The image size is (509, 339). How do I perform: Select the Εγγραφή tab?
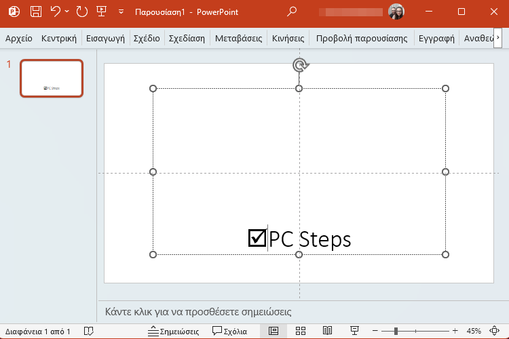click(x=436, y=38)
